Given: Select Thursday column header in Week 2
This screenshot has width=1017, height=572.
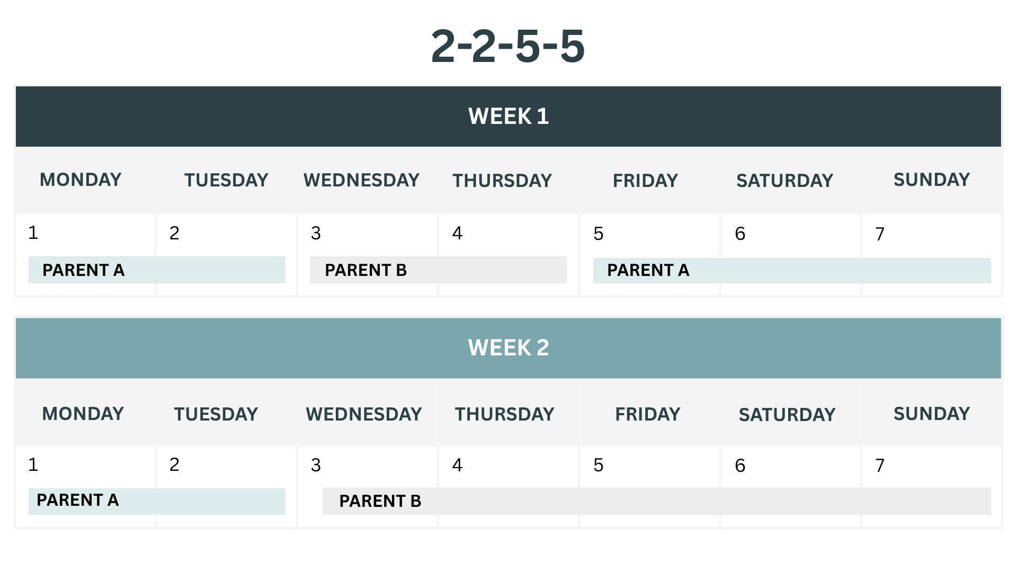Looking at the screenshot, I should pos(504,414).
